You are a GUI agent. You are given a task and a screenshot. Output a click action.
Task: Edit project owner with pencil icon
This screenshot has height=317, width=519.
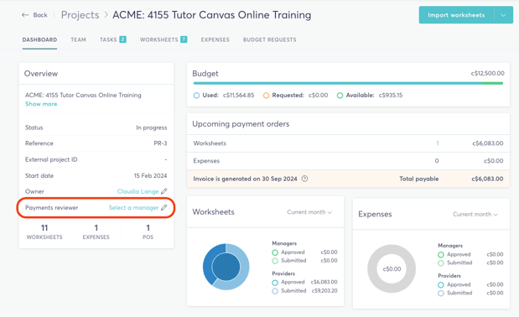pos(164,191)
